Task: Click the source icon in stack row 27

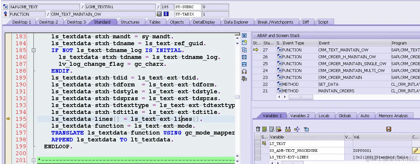Action: pyautogui.click(x=280, y=50)
